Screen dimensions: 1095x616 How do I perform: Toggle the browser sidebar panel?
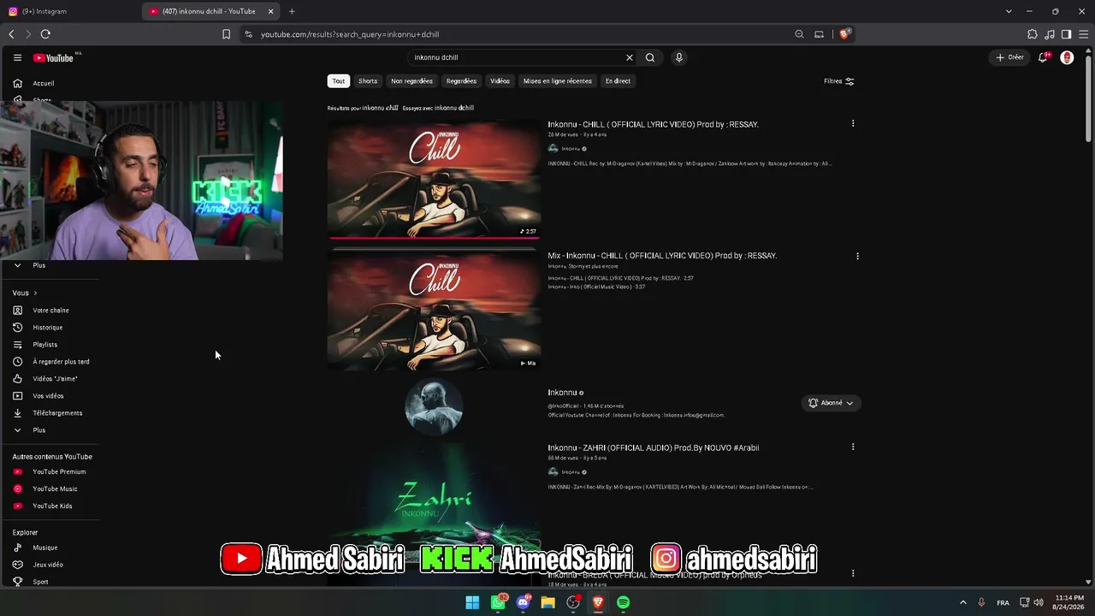point(1066,34)
